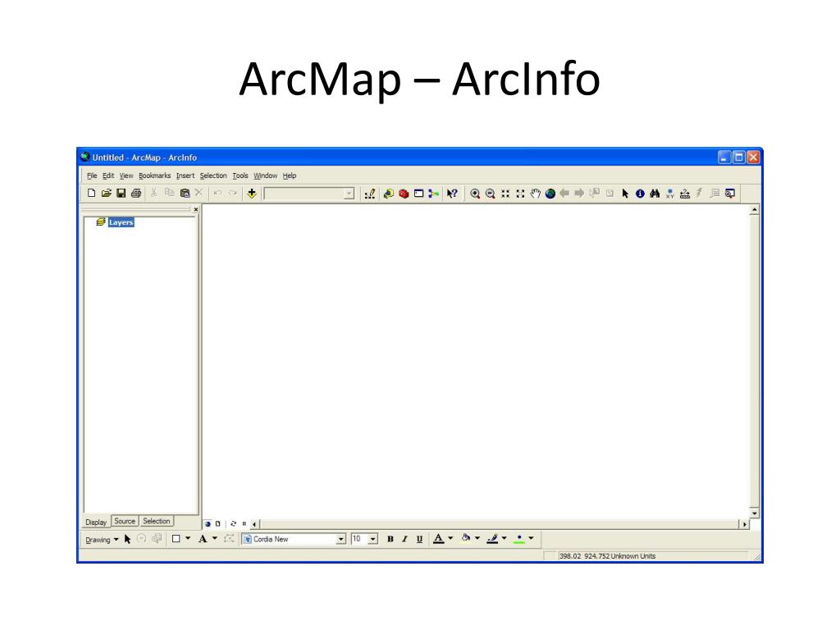Open the File menu
The image size is (840, 630).
click(92, 176)
